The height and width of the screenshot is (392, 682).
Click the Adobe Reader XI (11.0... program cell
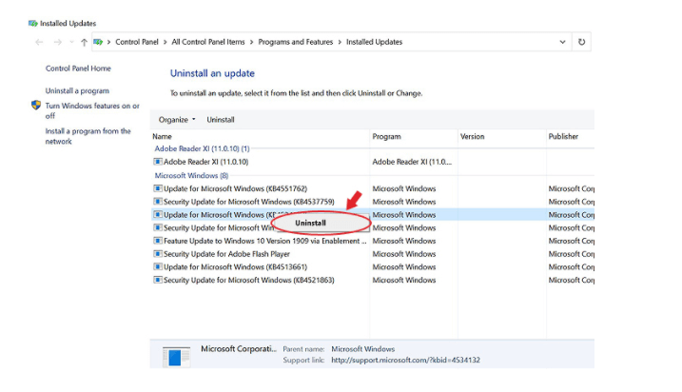pyautogui.click(x=412, y=162)
